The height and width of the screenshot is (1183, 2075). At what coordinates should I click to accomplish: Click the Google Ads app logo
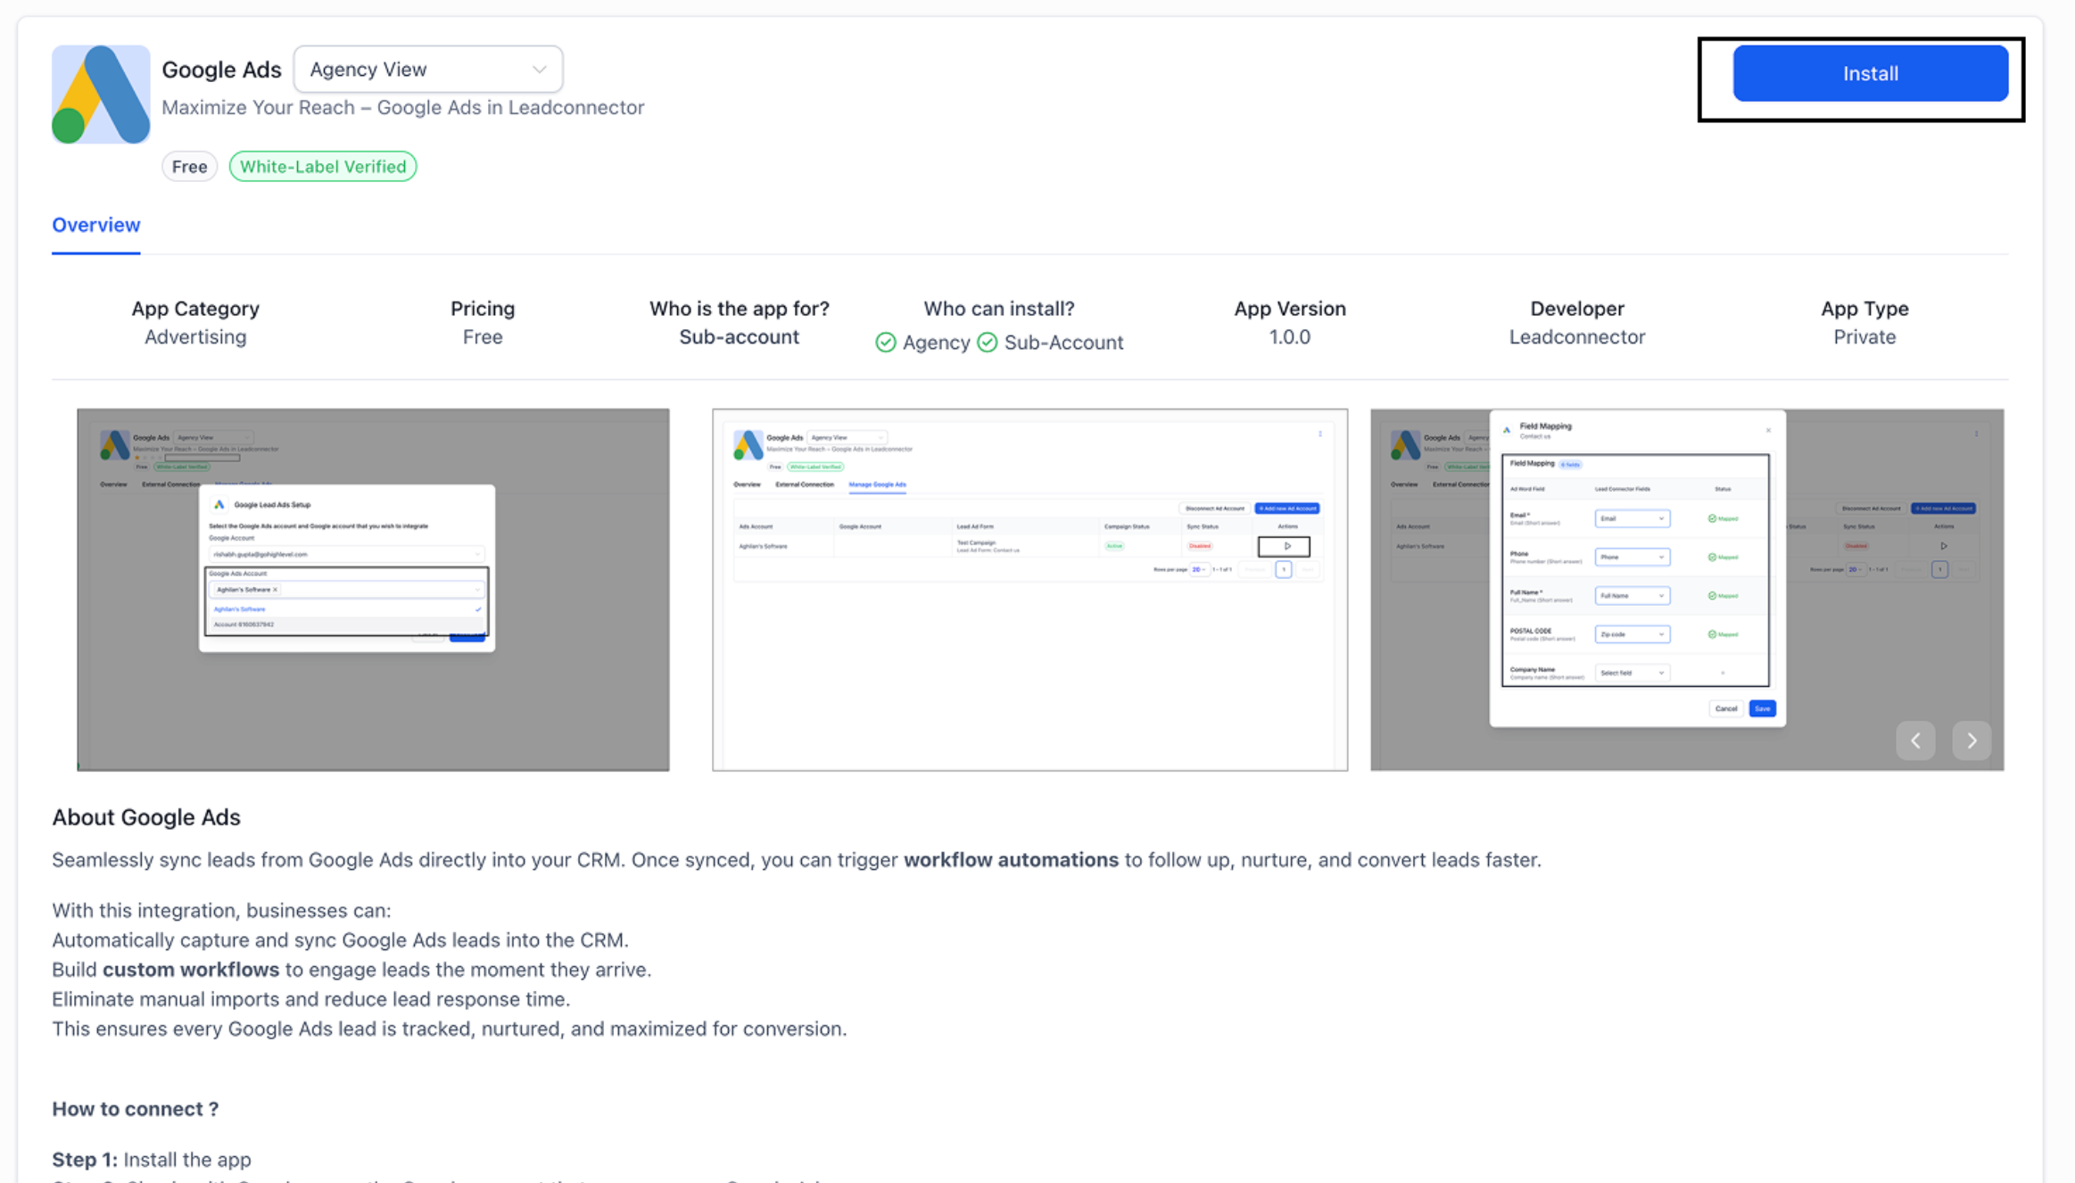tap(101, 95)
